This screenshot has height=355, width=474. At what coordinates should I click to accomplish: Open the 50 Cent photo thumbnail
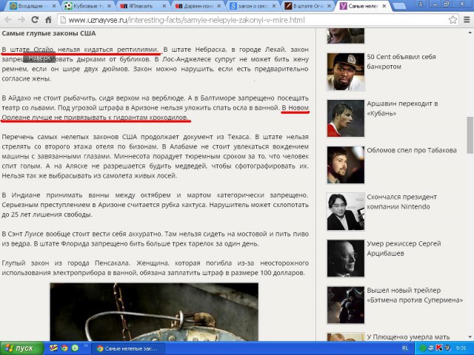point(346,72)
